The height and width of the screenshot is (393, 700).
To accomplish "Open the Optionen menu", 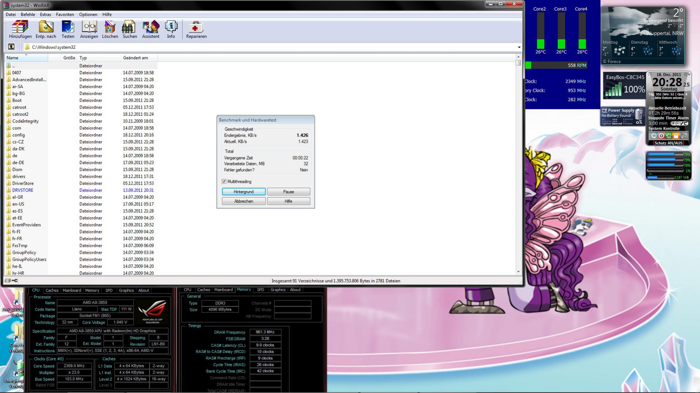I will (88, 15).
